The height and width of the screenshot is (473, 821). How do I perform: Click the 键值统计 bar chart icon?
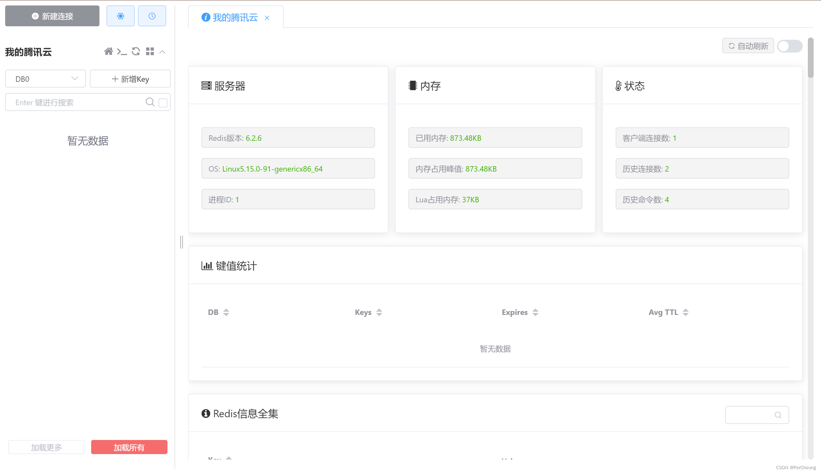[x=207, y=266]
